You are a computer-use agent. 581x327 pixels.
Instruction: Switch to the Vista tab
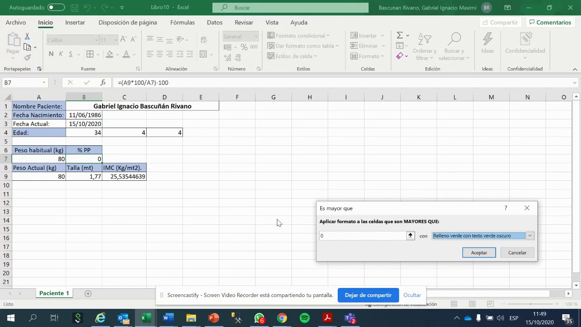(x=272, y=22)
